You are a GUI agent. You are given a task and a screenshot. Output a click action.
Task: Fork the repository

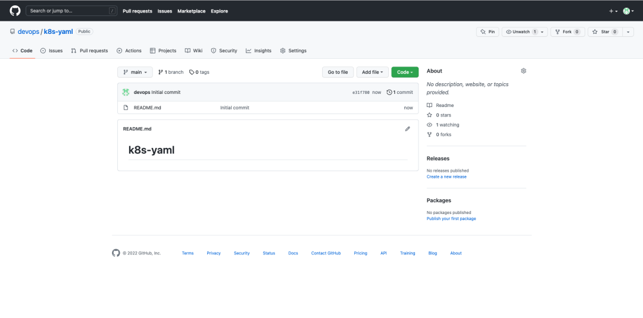tap(567, 32)
